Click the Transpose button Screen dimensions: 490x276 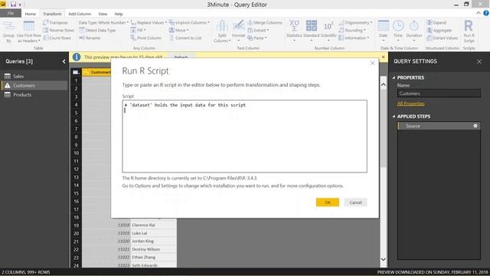coord(55,22)
